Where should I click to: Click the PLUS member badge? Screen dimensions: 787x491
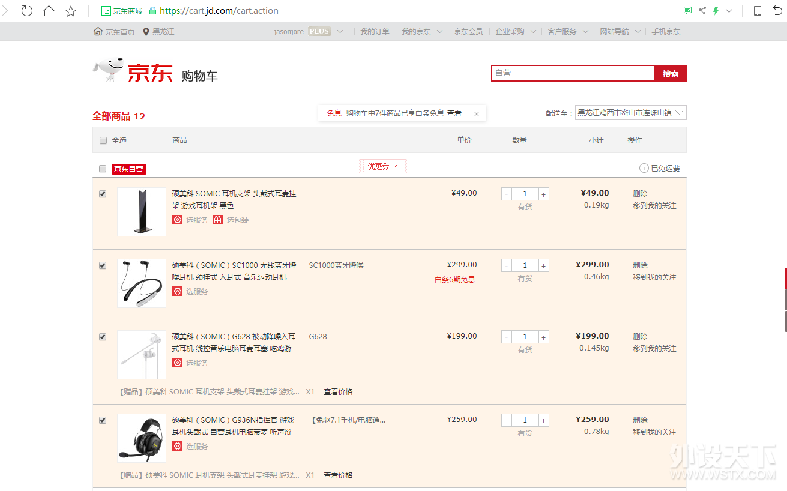[x=319, y=31]
